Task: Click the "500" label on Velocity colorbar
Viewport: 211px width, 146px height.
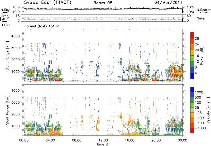Action: tap(198, 97)
